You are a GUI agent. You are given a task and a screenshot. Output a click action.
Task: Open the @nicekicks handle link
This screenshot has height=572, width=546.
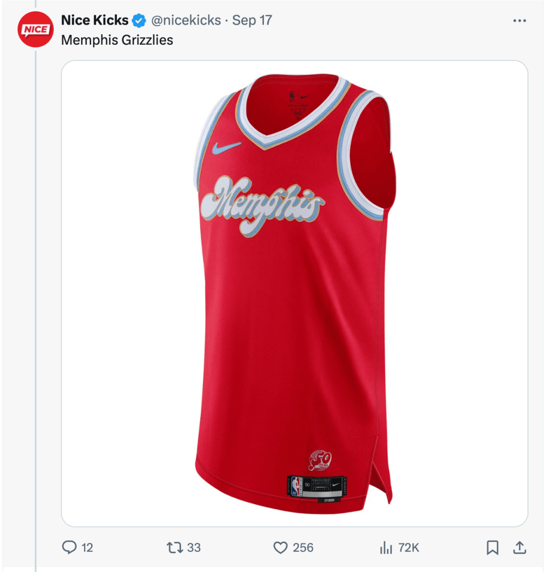(x=186, y=20)
